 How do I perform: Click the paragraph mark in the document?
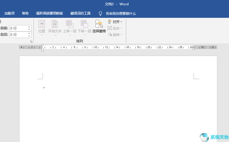click(44, 87)
